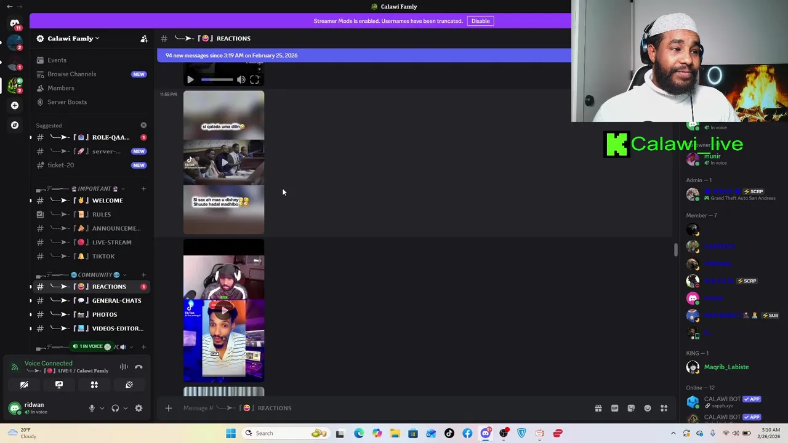Collapse the COMMUNITY category
Image resolution: width=788 pixels, height=443 pixels.
tap(97, 275)
